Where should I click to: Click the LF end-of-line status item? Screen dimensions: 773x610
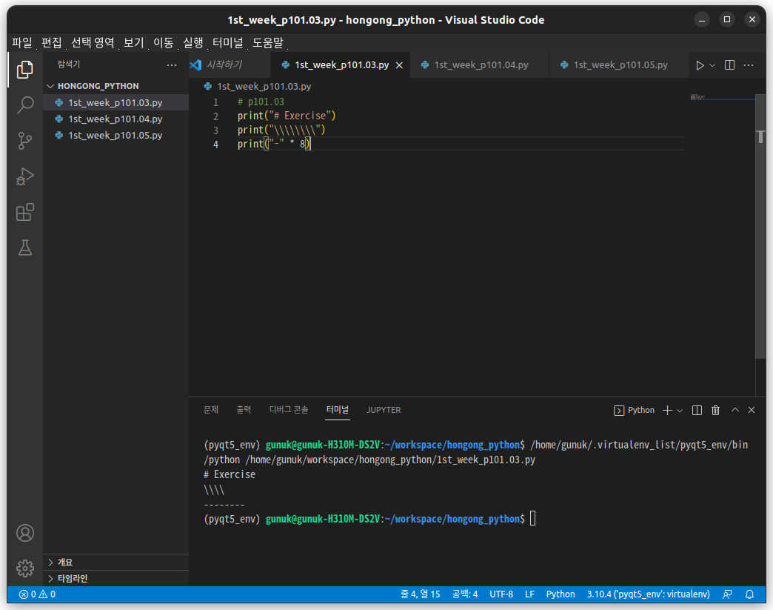click(x=529, y=594)
